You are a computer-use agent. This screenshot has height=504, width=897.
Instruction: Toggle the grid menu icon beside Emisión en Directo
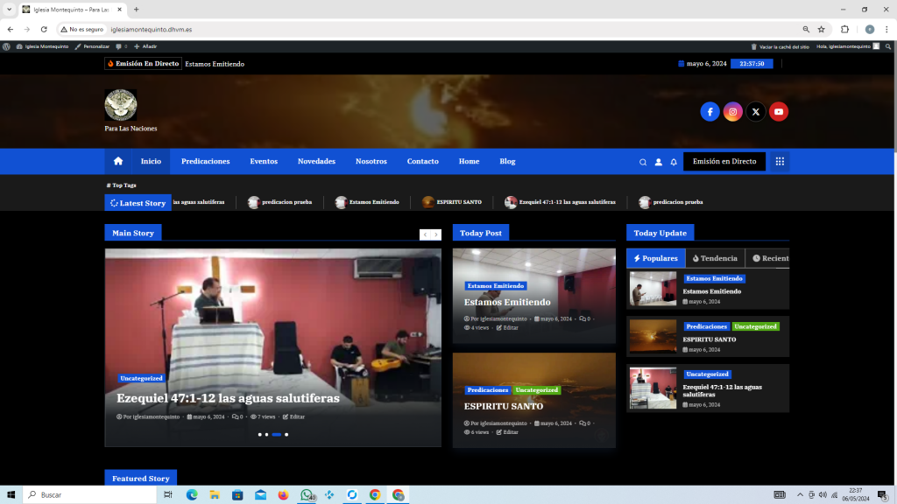[x=780, y=162]
